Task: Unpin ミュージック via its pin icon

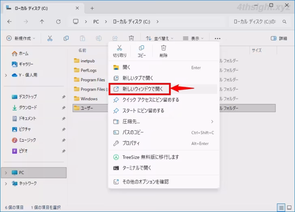Action: pyautogui.click(x=64, y=140)
